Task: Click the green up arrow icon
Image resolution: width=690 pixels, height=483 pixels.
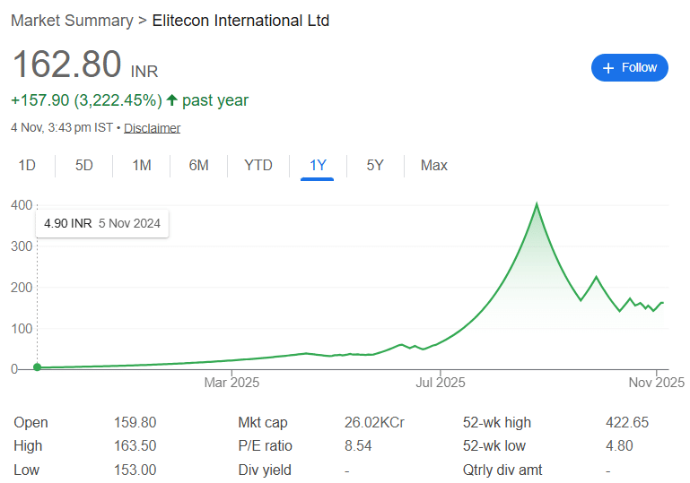Action: pos(171,100)
